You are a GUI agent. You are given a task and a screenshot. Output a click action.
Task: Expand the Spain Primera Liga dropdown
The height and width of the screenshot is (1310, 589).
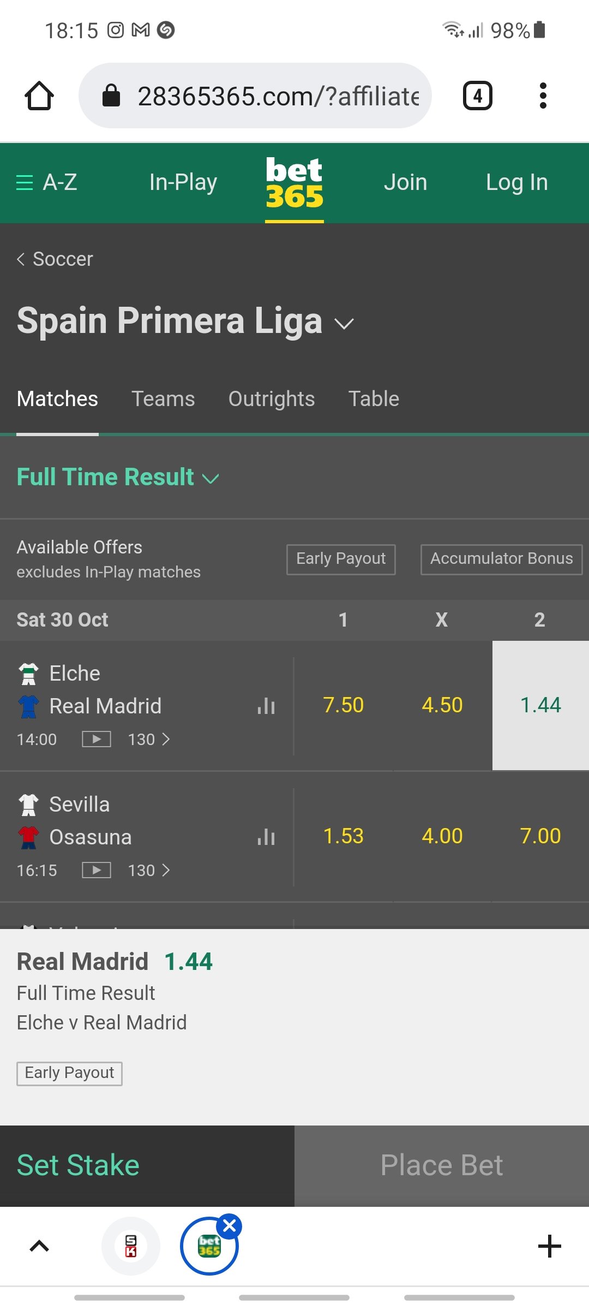(345, 324)
